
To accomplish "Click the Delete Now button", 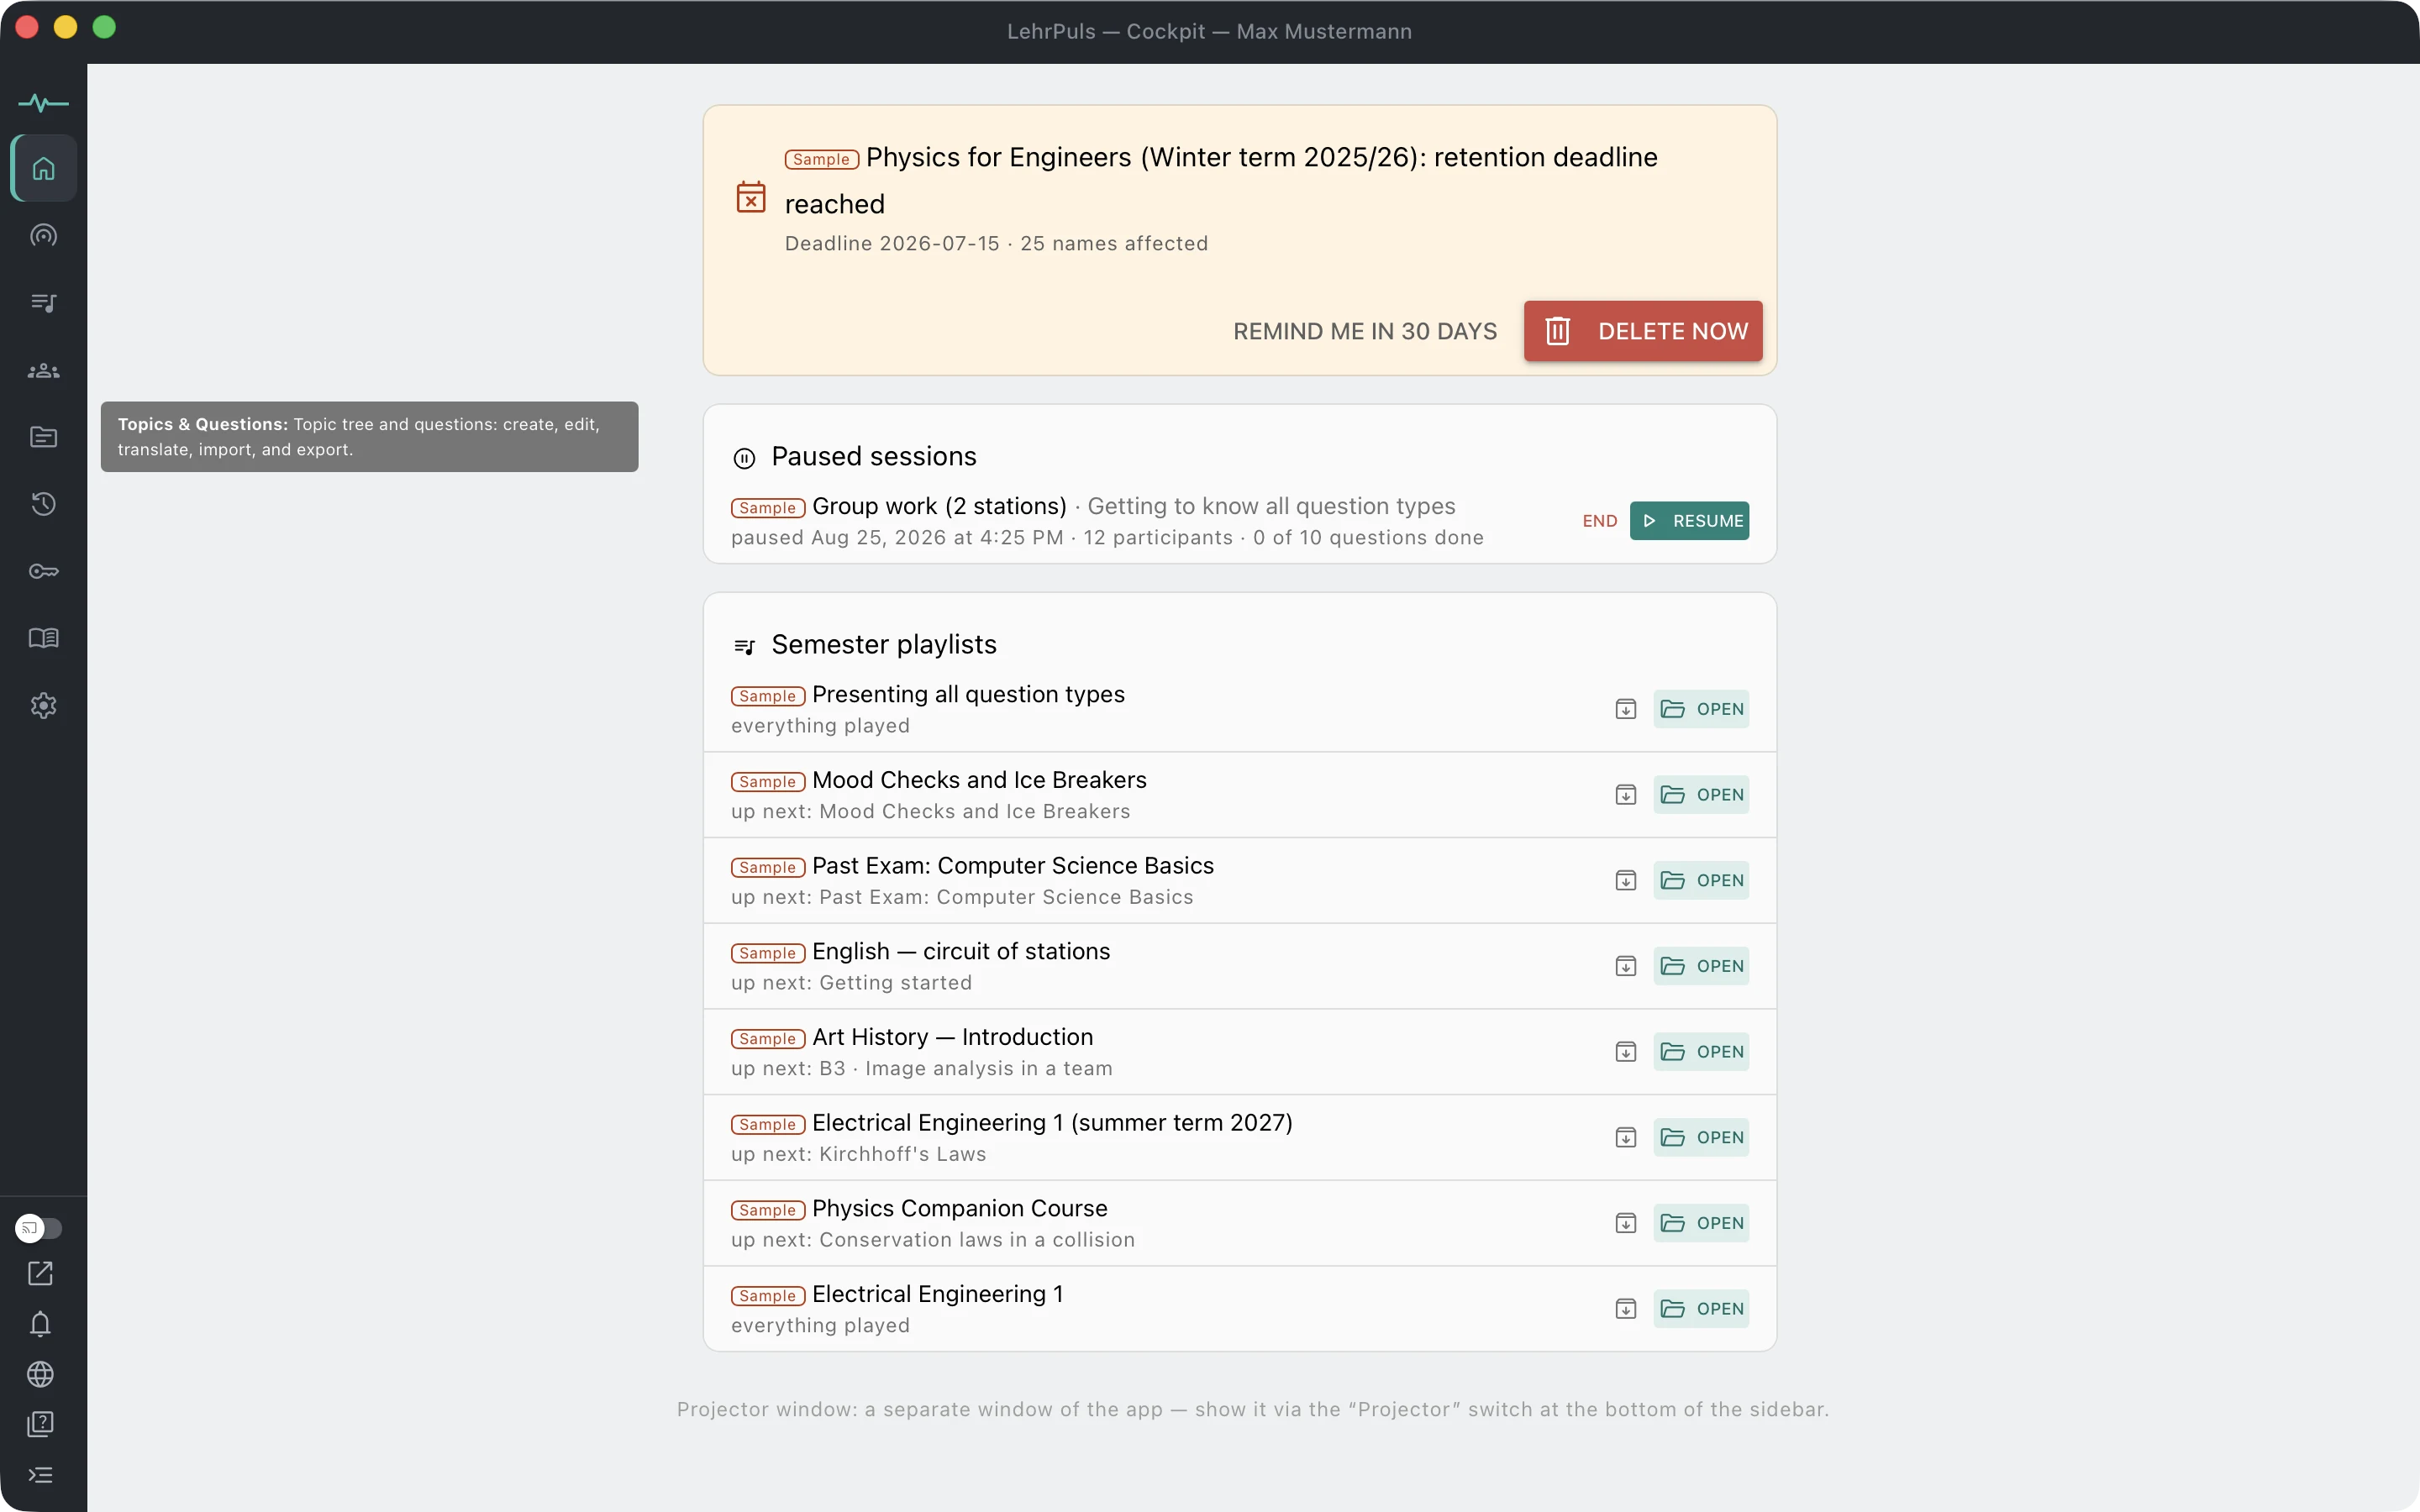I will [1643, 331].
